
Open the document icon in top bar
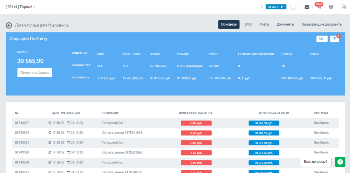click(343, 7)
